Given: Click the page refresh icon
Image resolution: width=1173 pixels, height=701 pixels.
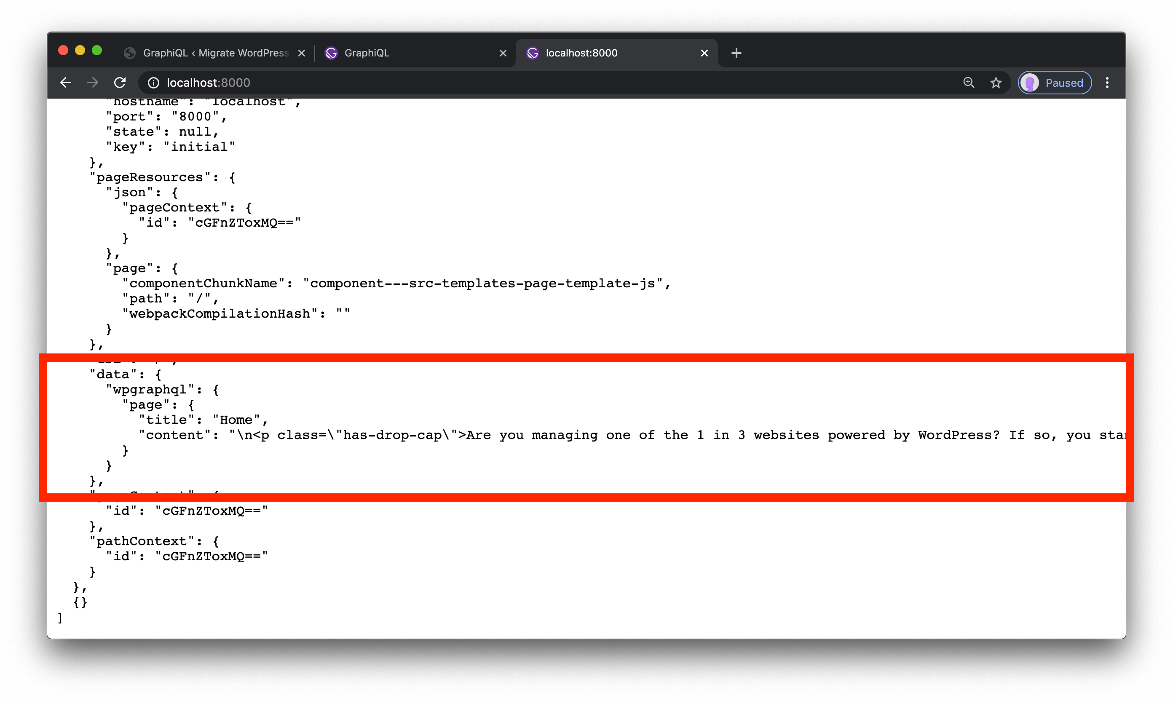Looking at the screenshot, I should 119,83.
